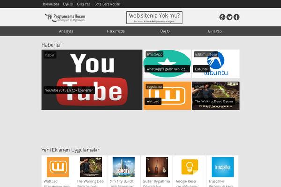Image resolution: width=281 pixels, height=187 pixels.
Task: Click the WhatsApp category tag
Action: [x=154, y=54]
